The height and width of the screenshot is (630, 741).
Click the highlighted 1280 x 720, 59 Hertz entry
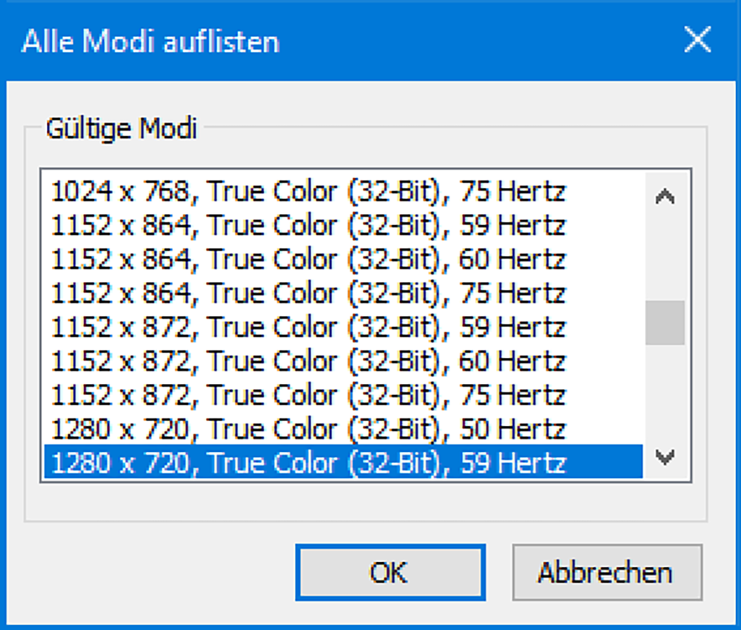(308, 463)
